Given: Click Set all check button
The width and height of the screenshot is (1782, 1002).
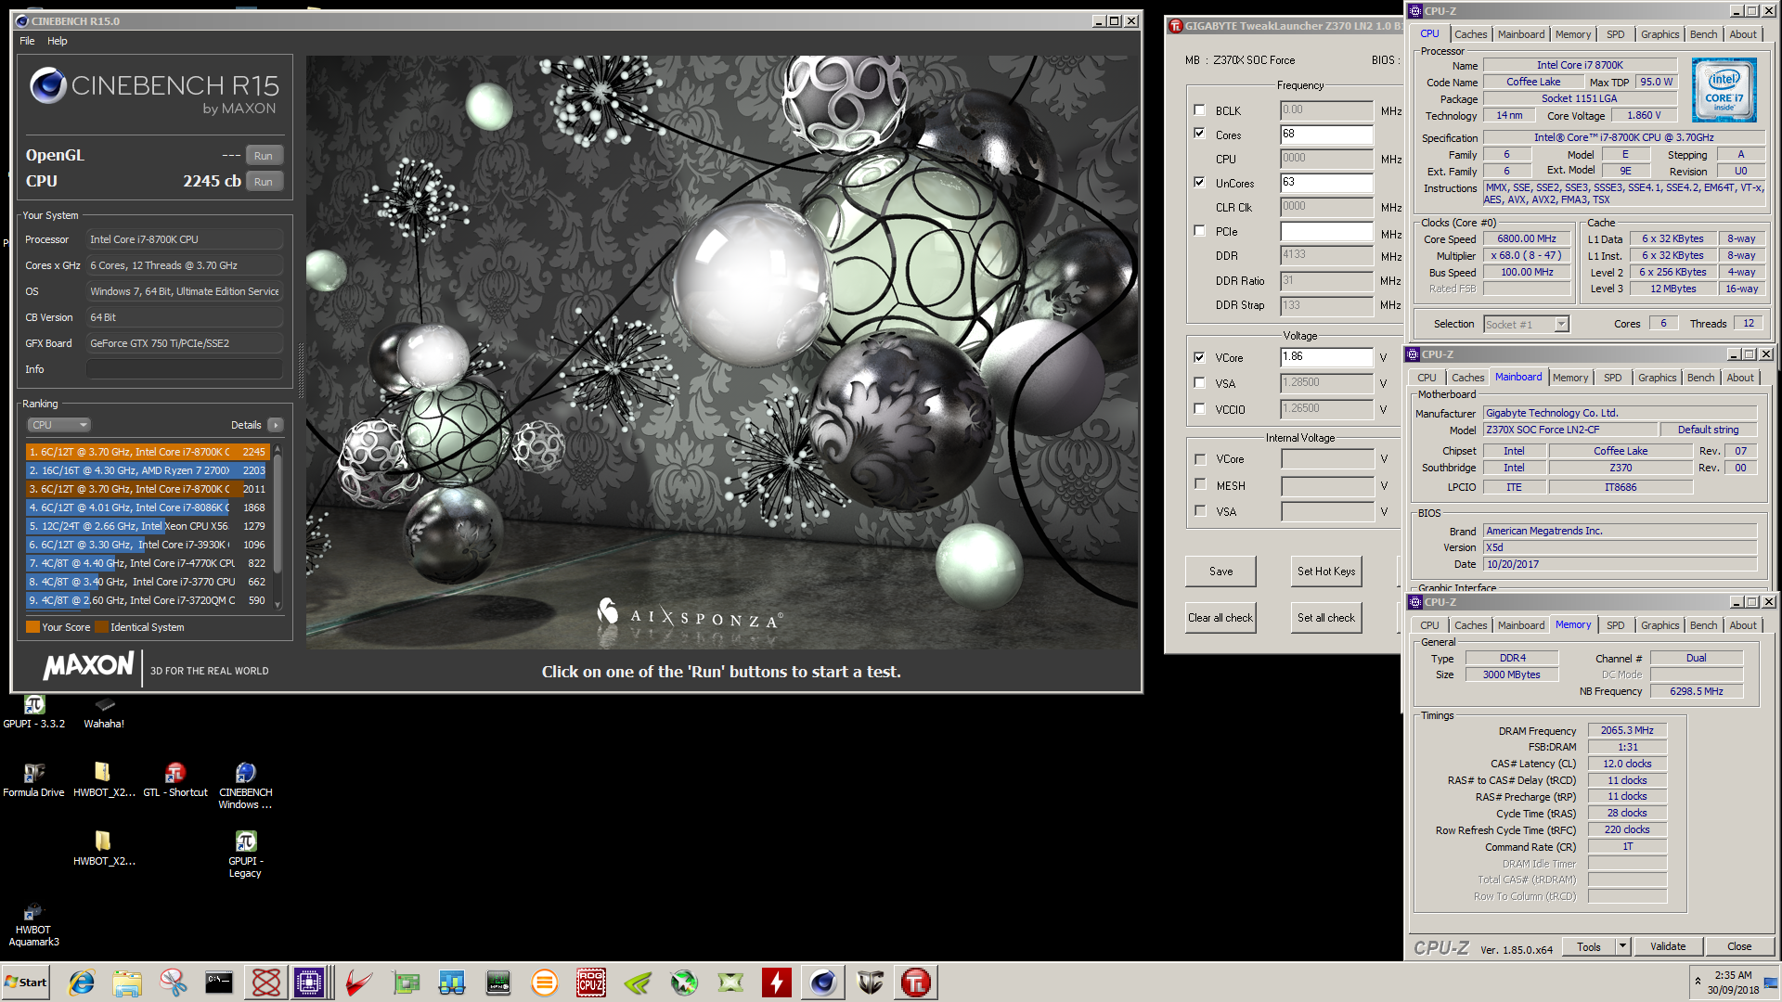Looking at the screenshot, I should [x=1326, y=618].
